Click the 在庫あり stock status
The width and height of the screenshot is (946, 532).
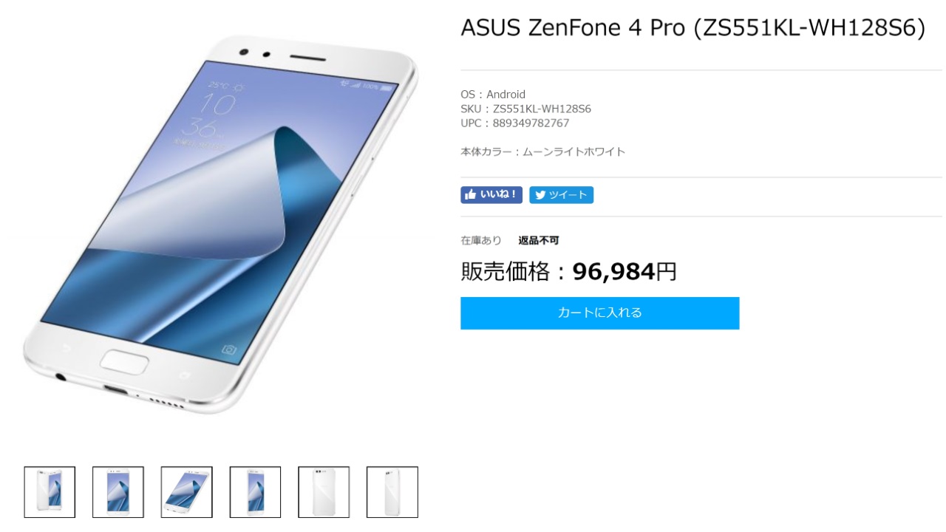481,240
